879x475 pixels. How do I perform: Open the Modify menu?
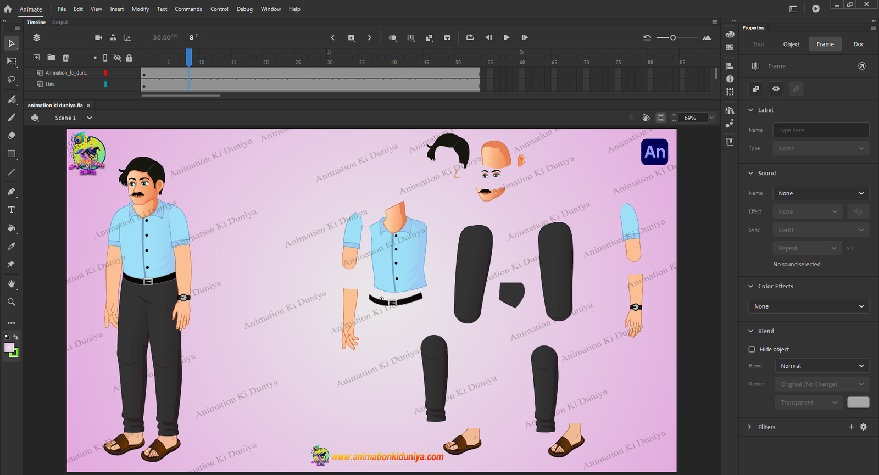click(x=140, y=9)
